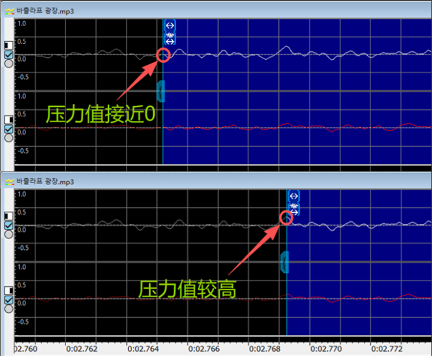The width and height of the screenshot is (432, 356).
Task: Click lower window's channel divider marker handle
Action: click(285, 262)
